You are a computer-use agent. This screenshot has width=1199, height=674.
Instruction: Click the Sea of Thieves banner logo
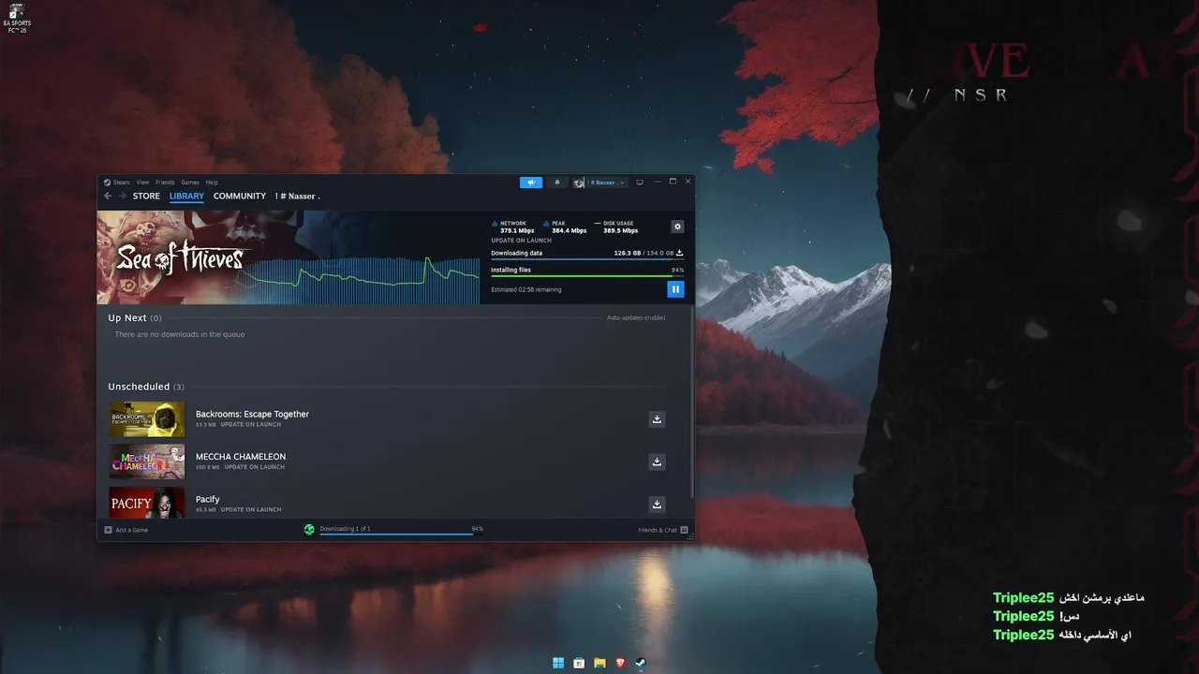click(180, 257)
